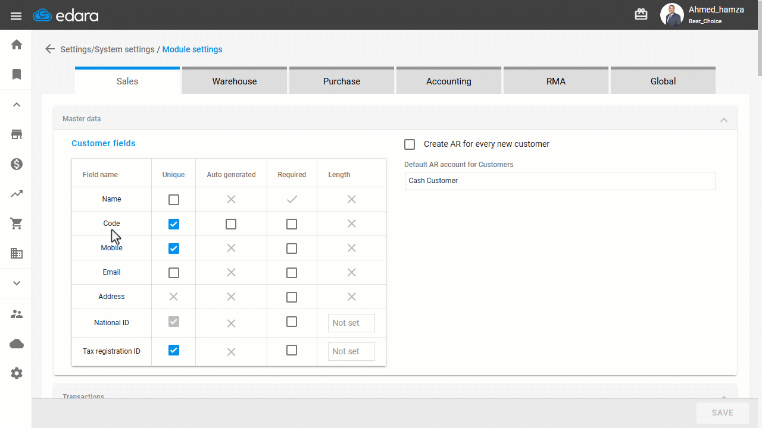
Task: Click the SAVE button
Action: click(723, 413)
